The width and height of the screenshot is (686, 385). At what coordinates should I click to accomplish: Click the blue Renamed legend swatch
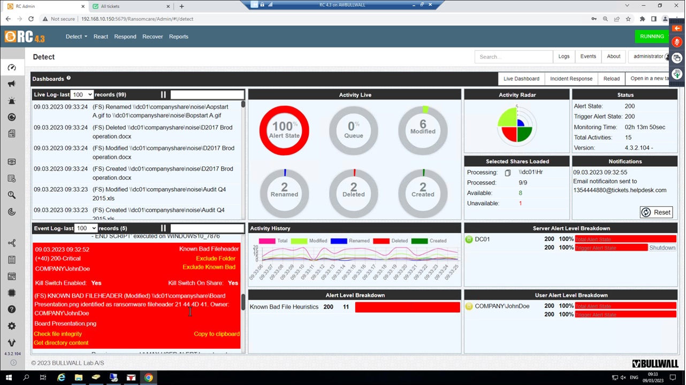[x=338, y=241]
